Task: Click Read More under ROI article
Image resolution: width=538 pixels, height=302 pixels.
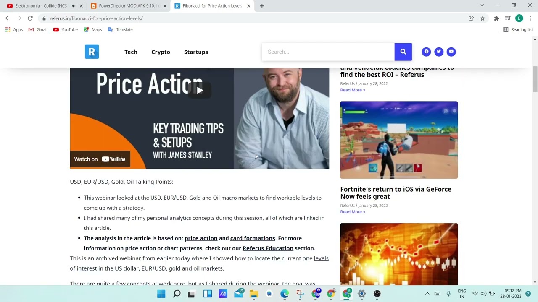Action: coord(353,90)
